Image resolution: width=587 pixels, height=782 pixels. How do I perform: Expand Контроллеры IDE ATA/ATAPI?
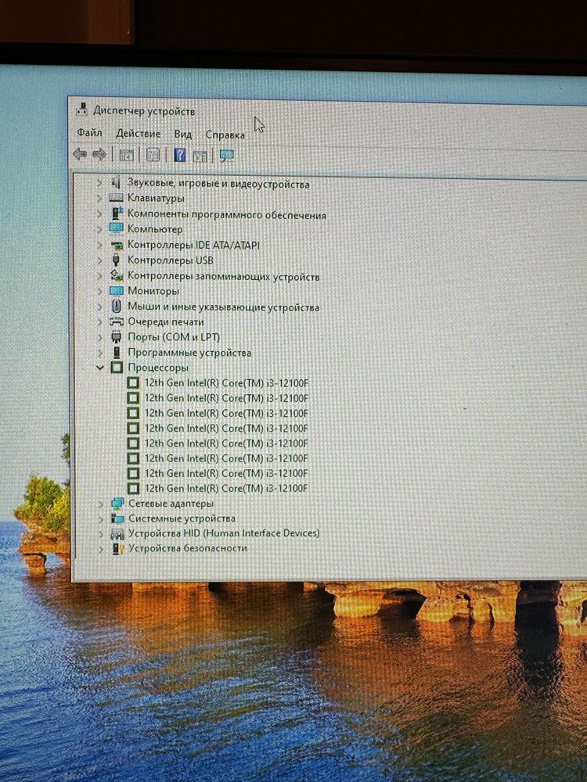[99, 245]
